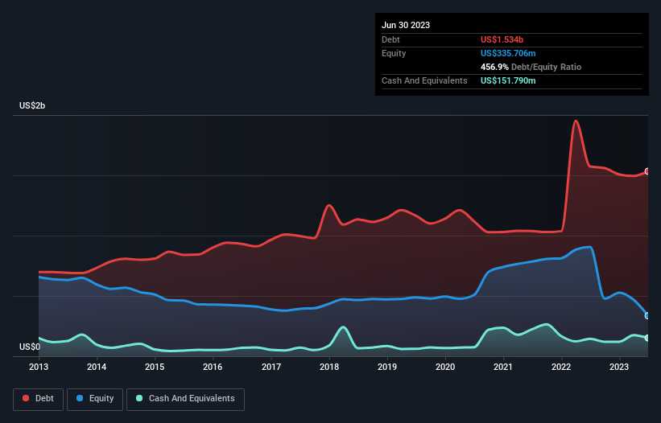Toggle Cash And Equivalents legend button

click(185, 399)
